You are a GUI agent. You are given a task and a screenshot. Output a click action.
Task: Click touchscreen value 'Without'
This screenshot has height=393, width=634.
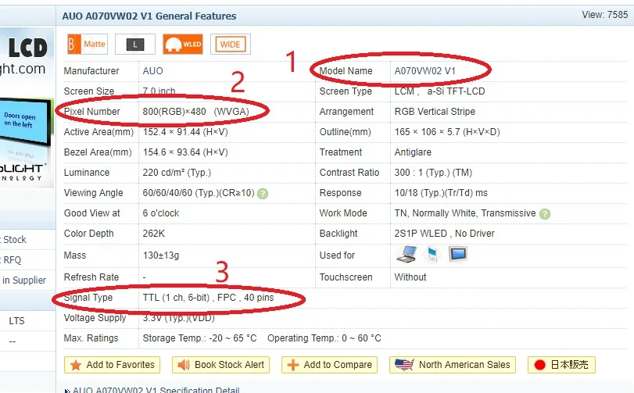click(x=410, y=277)
